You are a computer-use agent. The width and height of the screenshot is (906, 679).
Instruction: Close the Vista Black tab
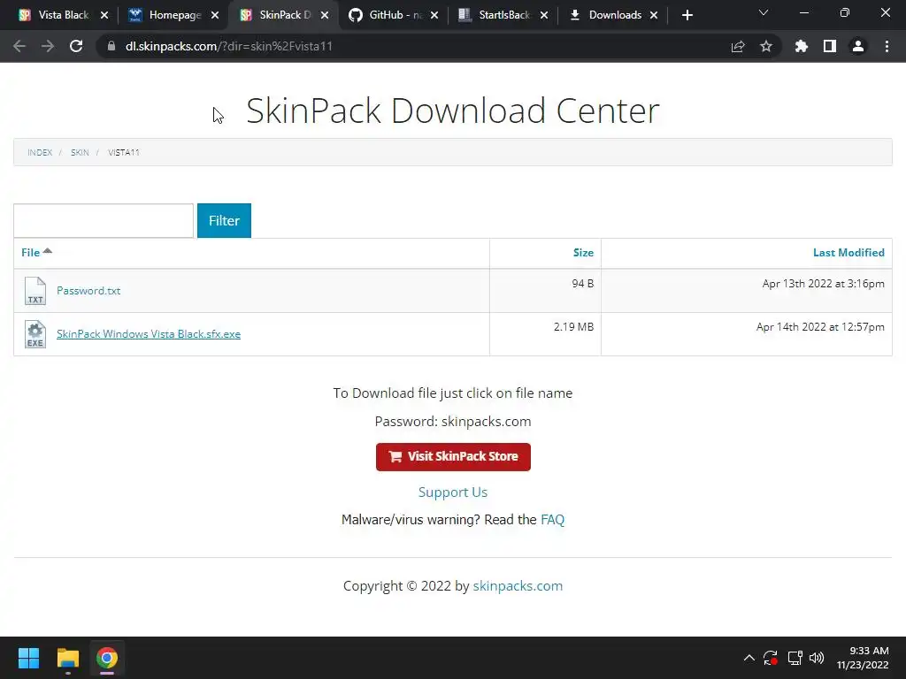point(104,15)
